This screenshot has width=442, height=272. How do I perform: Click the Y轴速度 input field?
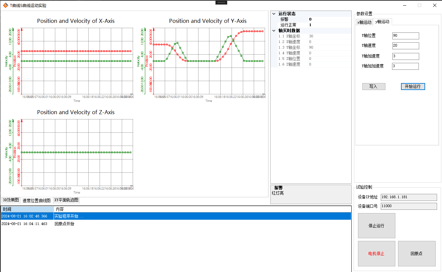point(405,46)
